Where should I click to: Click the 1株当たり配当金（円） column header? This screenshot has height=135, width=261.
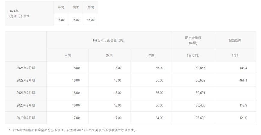click(109, 40)
